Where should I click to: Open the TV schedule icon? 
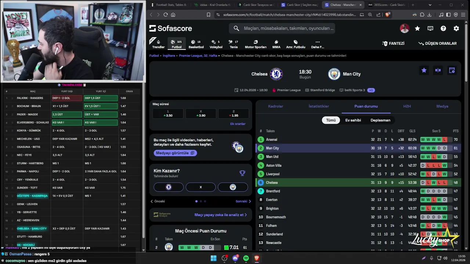coord(430,29)
